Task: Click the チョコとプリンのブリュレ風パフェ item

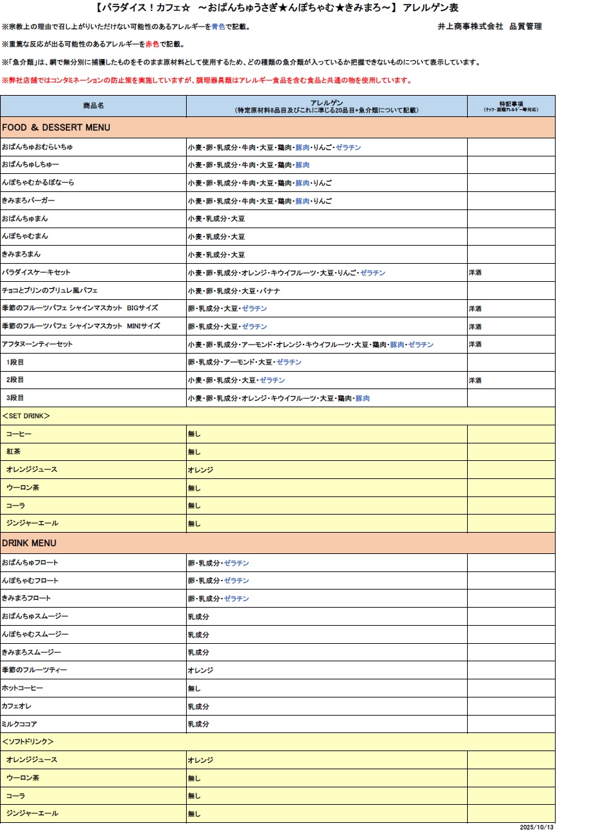Action: click(x=50, y=291)
